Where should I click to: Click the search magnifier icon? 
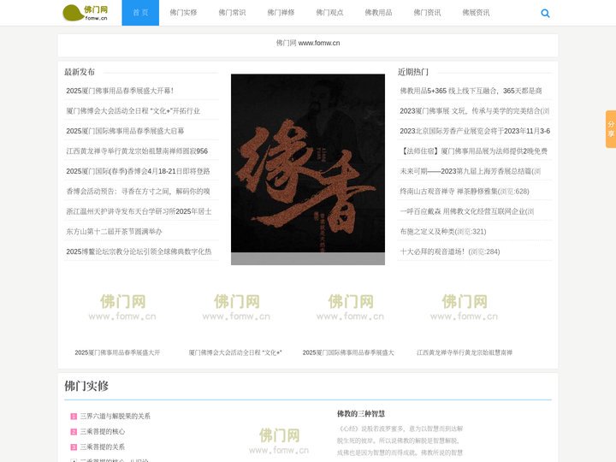point(545,14)
